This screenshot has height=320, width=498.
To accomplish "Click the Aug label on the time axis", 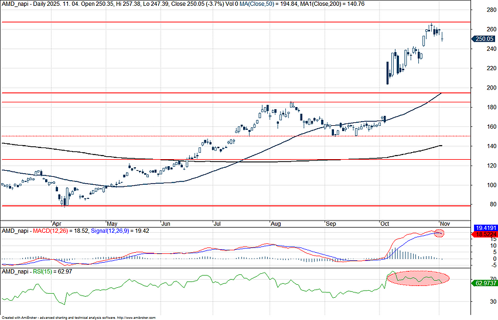I will (275, 223).
